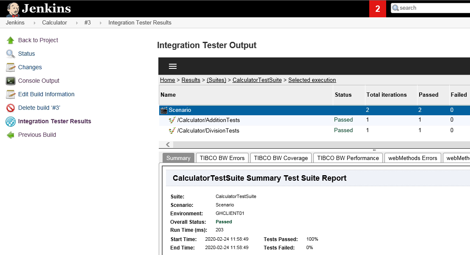Screen dimensions: 470x255
Task: Click the Back to Project arrow icon
Action: (x=11, y=41)
